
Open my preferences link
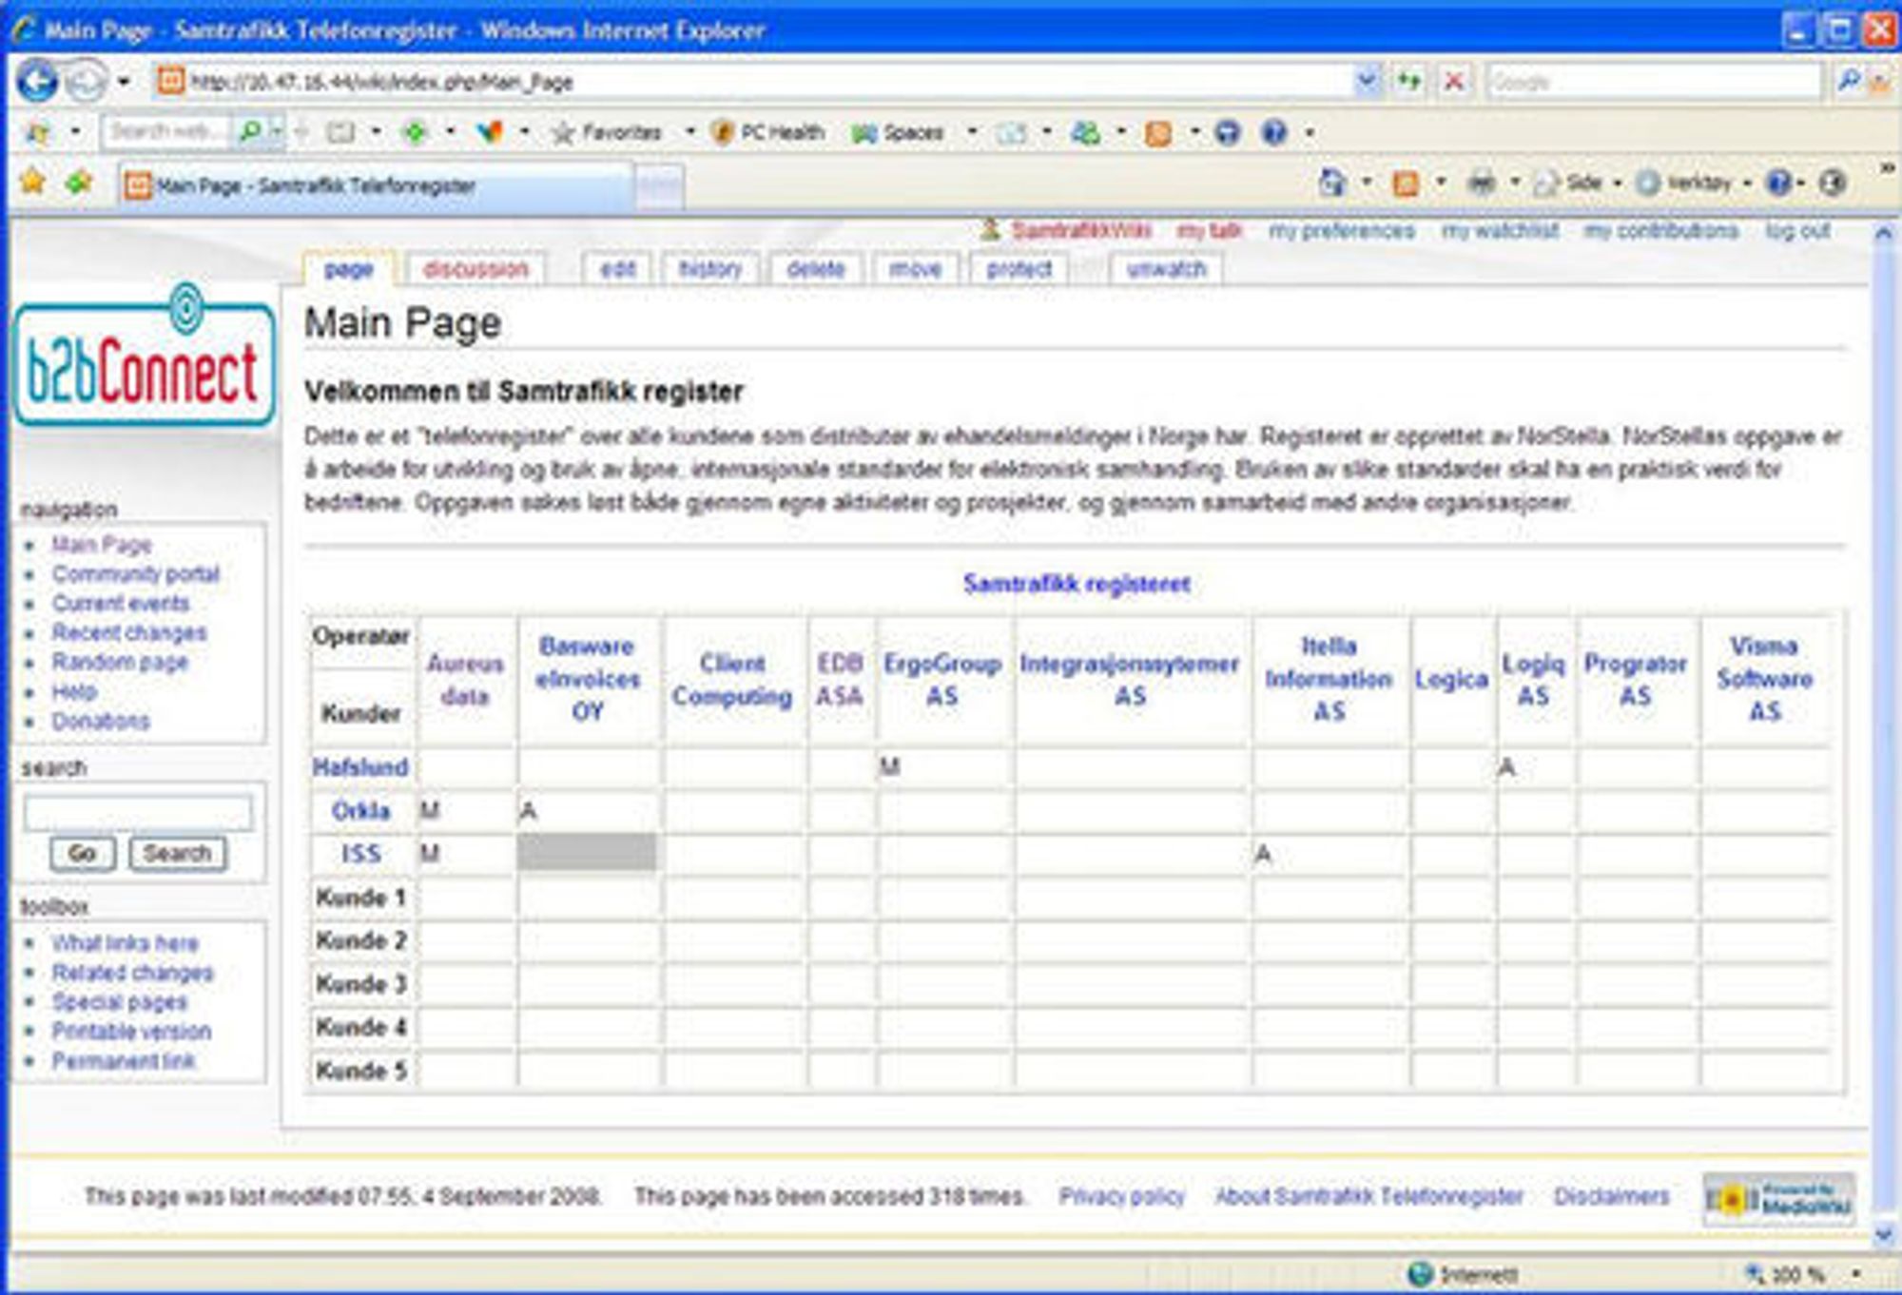click(x=1341, y=231)
